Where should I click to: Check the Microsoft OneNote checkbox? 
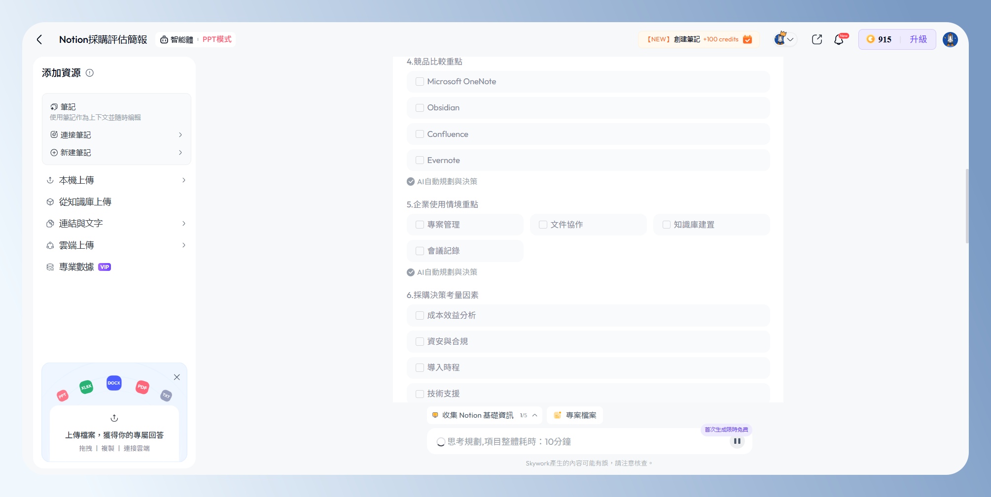[x=420, y=82]
